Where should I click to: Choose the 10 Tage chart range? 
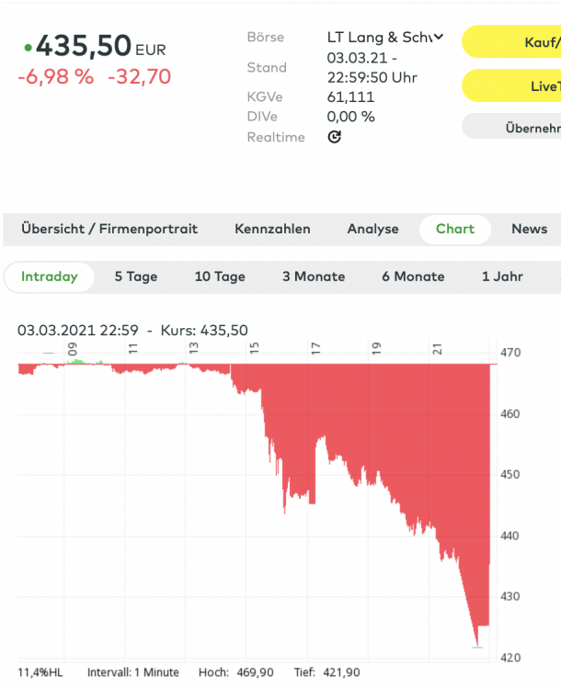[220, 277]
